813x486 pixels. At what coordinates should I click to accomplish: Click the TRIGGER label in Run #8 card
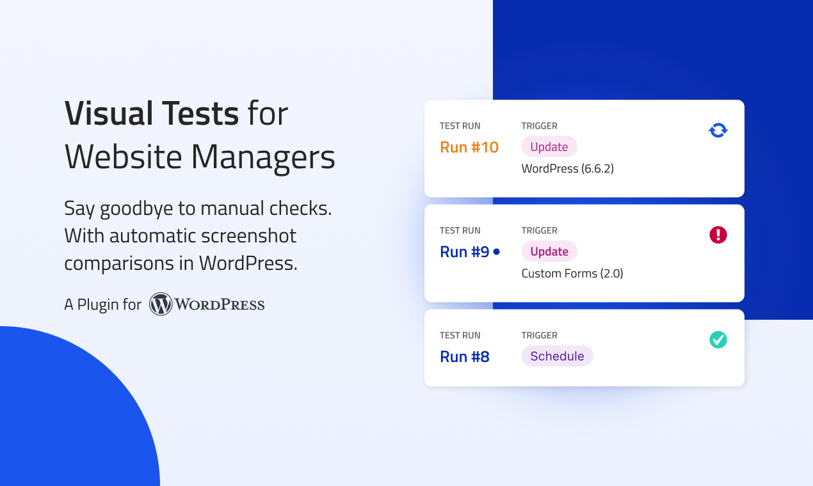539,336
